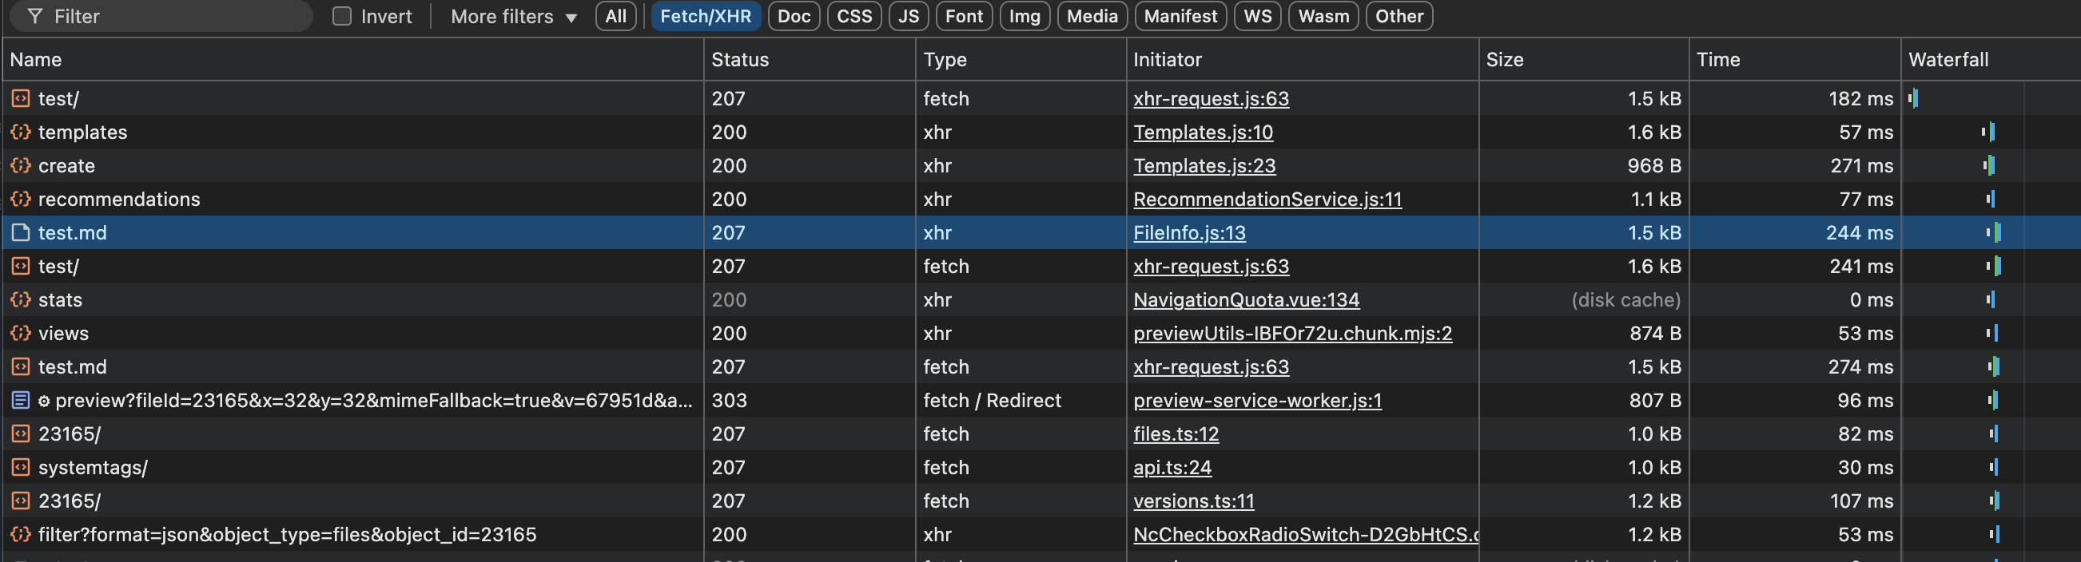Toggle the All request type filter

tap(615, 16)
